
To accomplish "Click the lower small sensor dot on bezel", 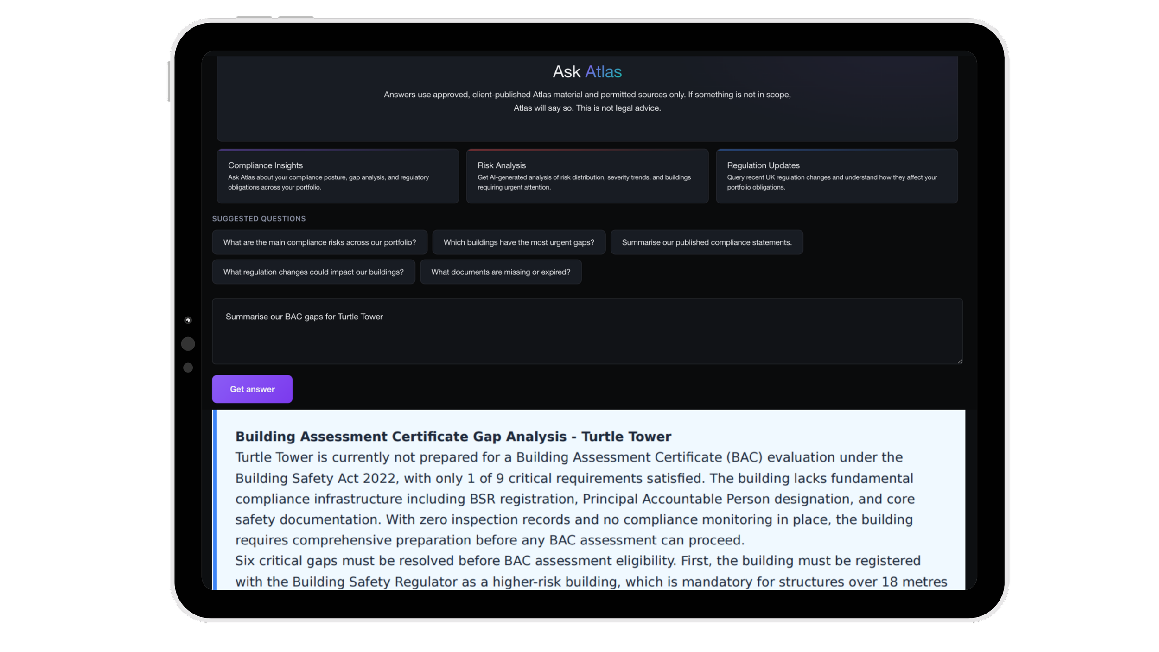I will pos(188,367).
